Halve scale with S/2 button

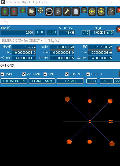coord(104,81)
